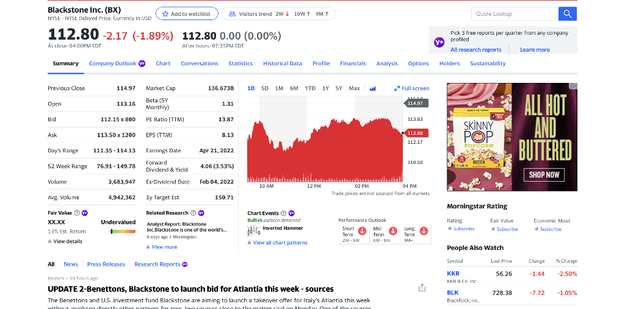This screenshot has width=625, height=309.
Task: Open the chart type indicator icon
Action: click(373, 88)
